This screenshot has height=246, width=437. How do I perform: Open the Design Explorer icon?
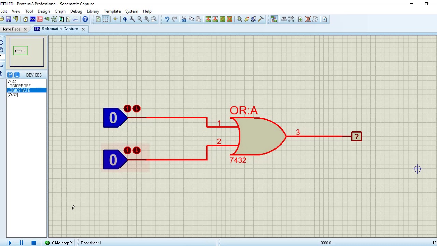point(61,19)
